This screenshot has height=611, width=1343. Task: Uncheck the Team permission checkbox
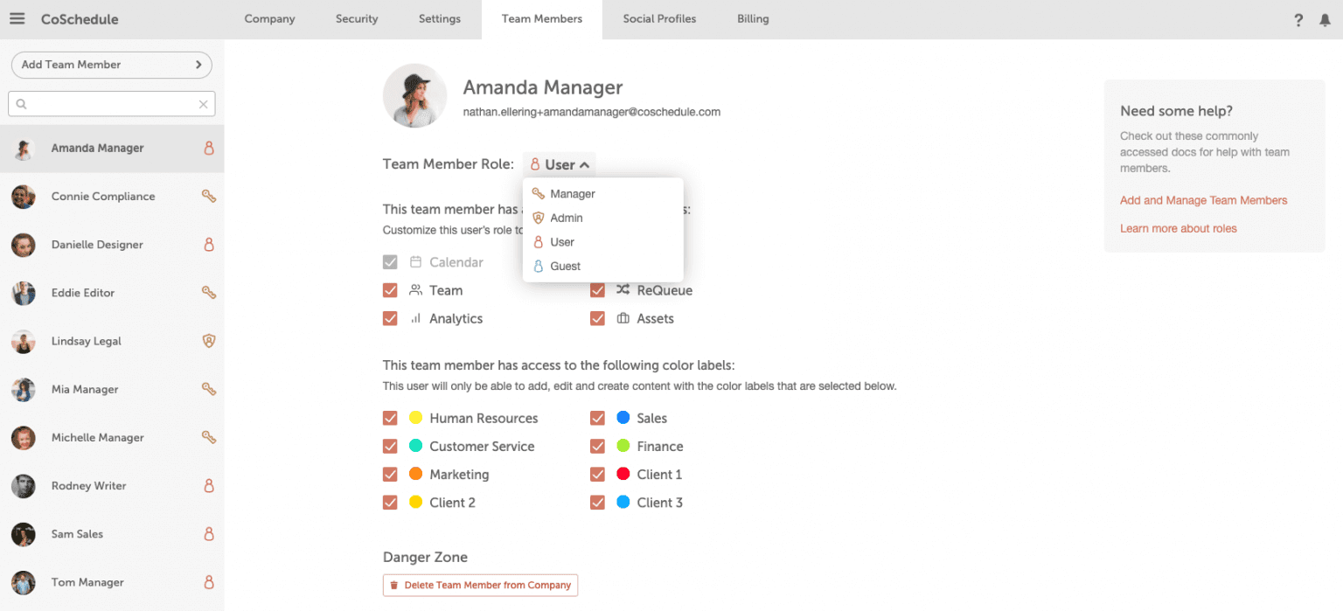[x=390, y=290]
